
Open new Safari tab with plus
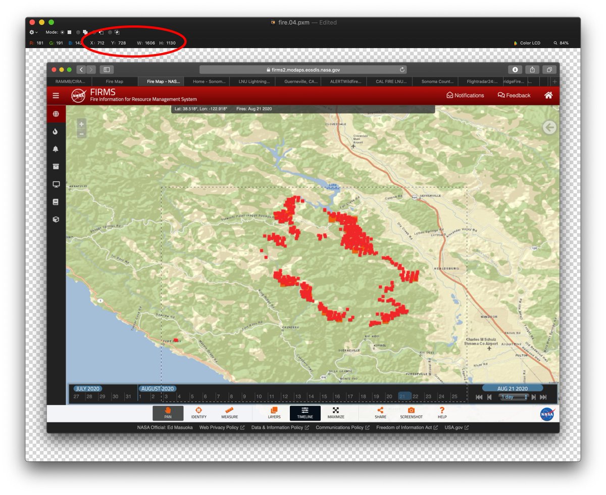[x=555, y=81]
